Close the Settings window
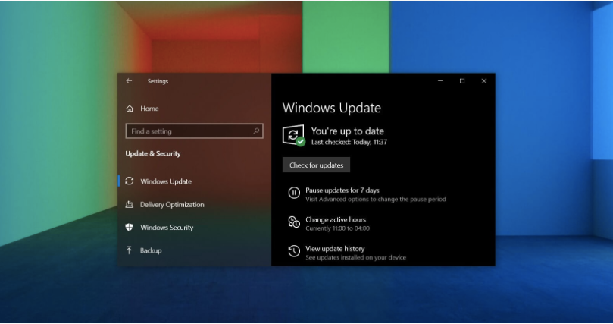This screenshot has height=324, width=613. [x=484, y=81]
